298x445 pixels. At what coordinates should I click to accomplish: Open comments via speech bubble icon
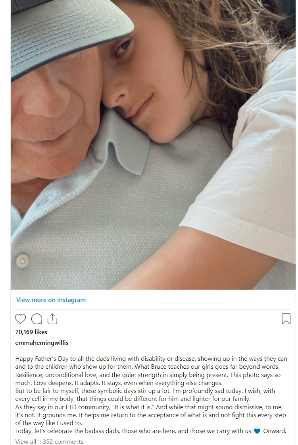point(37,319)
